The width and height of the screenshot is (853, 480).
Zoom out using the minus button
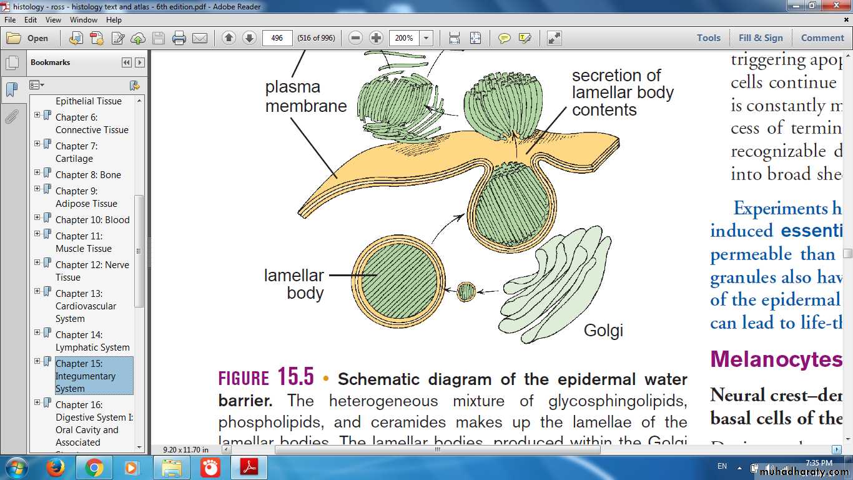355,38
